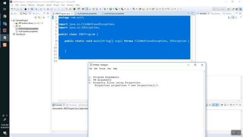Click the Open Perspective icon

click(229, 9)
